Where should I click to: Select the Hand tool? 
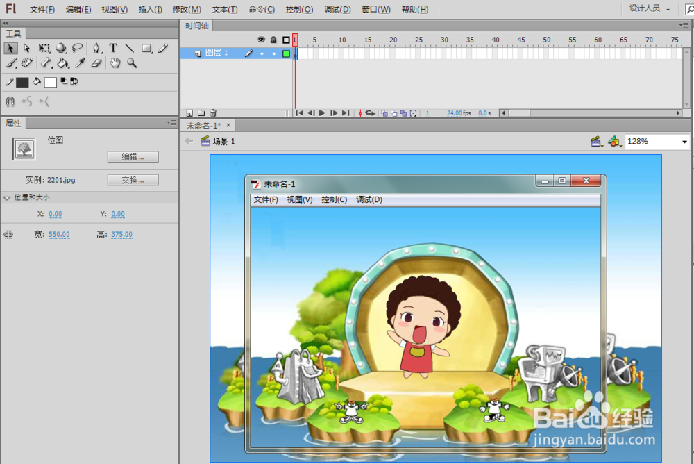click(115, 63)
